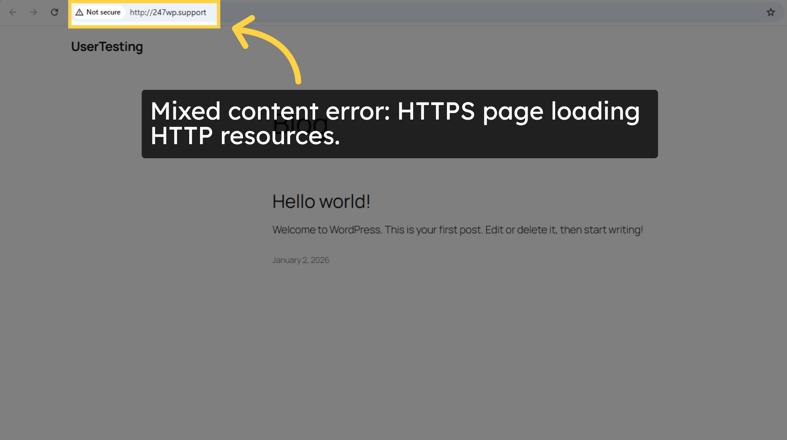This screenshot has height=440, width=787.
Task: Highlight the Welcome to WordPress excerpt text
Action: pos(457,230)
